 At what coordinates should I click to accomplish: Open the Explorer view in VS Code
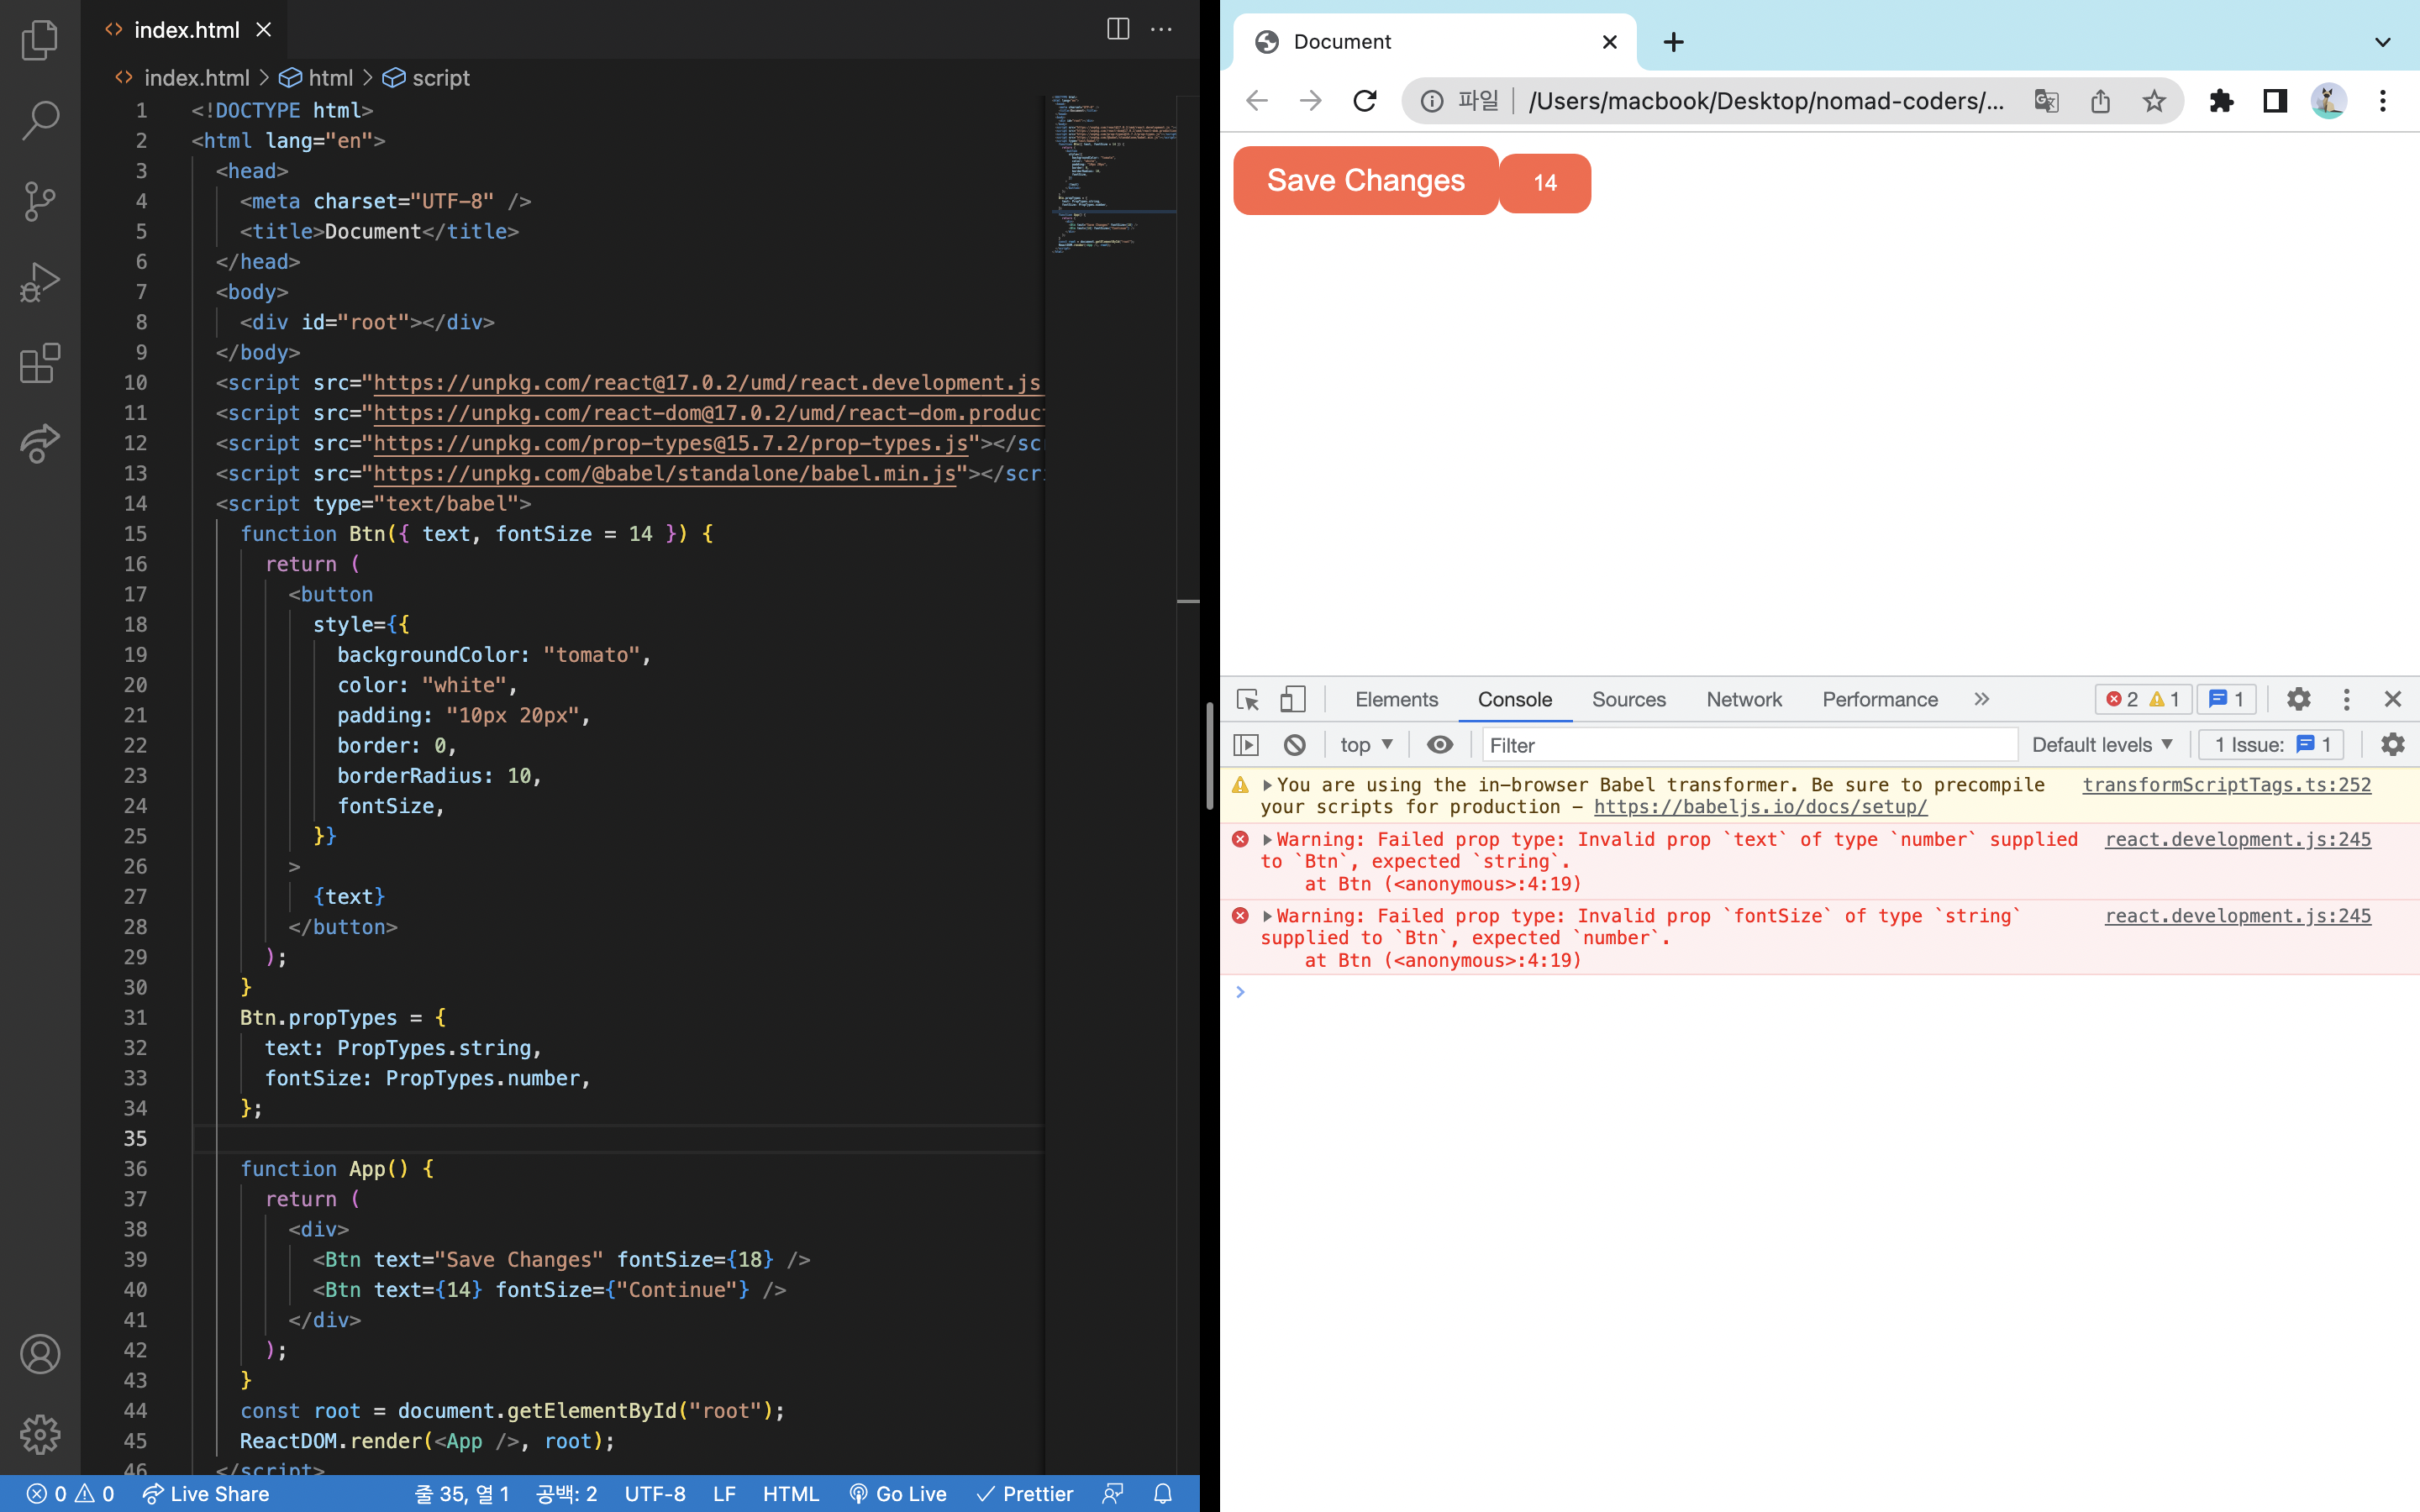coord(40,40)
